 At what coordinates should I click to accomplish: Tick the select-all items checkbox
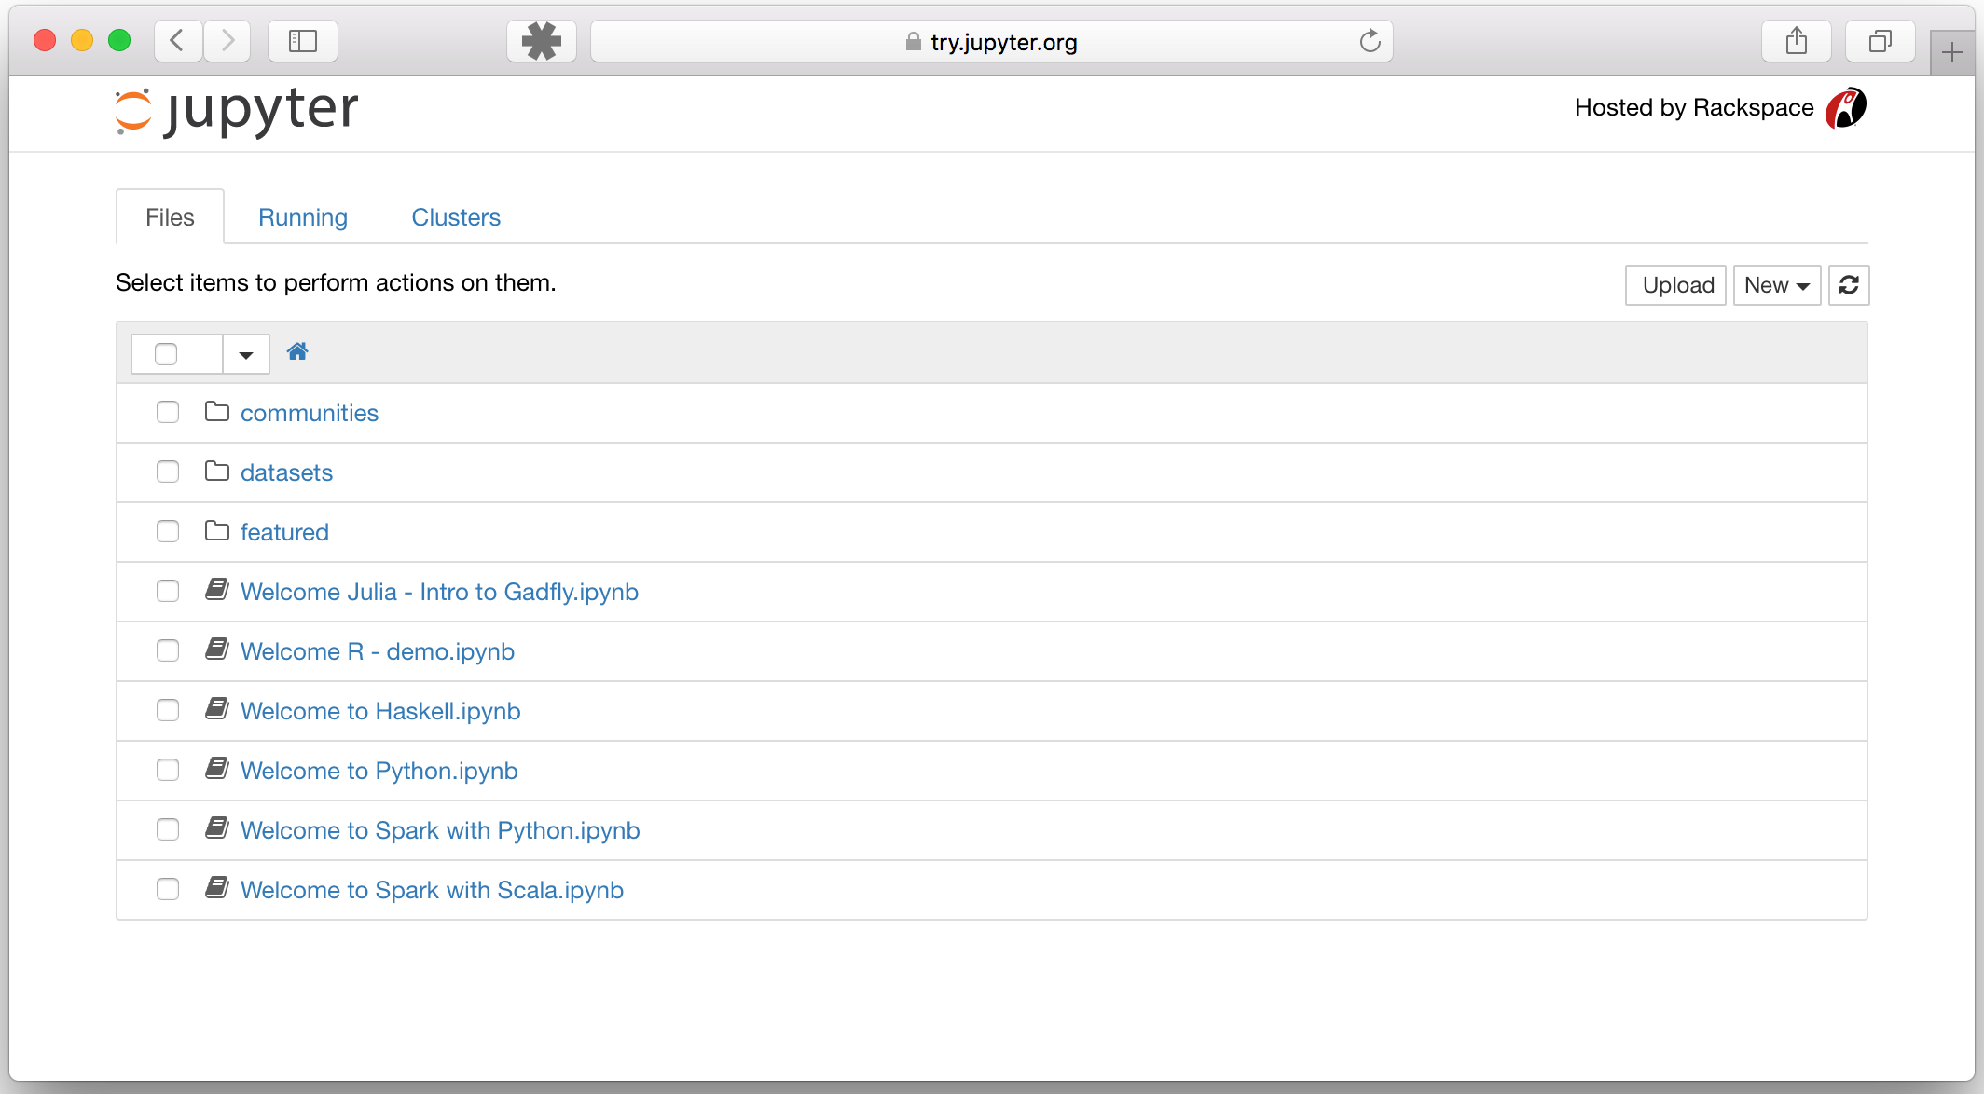[x=166, y=354]
